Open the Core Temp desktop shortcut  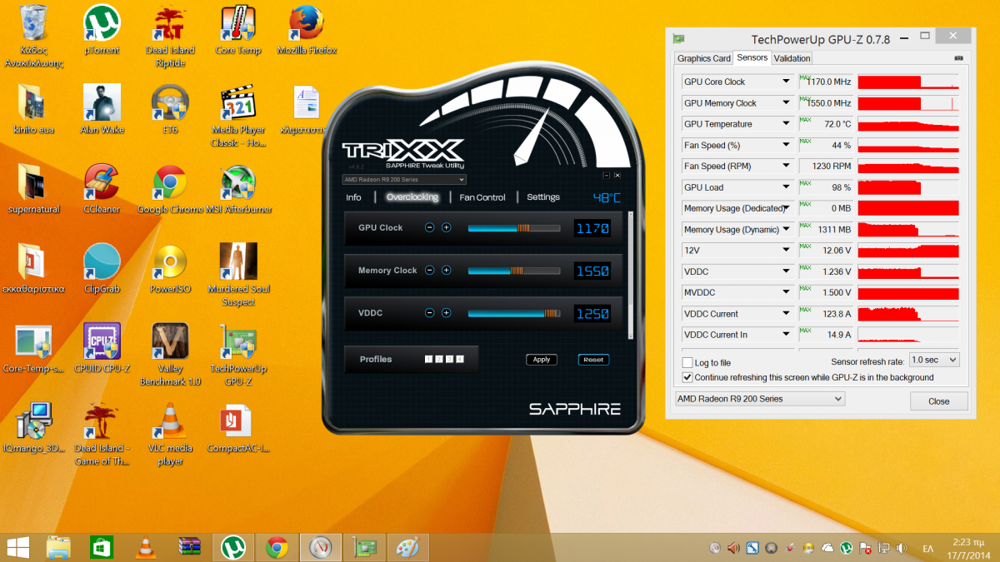237,32
